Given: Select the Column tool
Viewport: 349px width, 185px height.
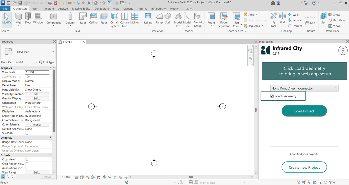Looking at the screenshot, I should point(70,19).
